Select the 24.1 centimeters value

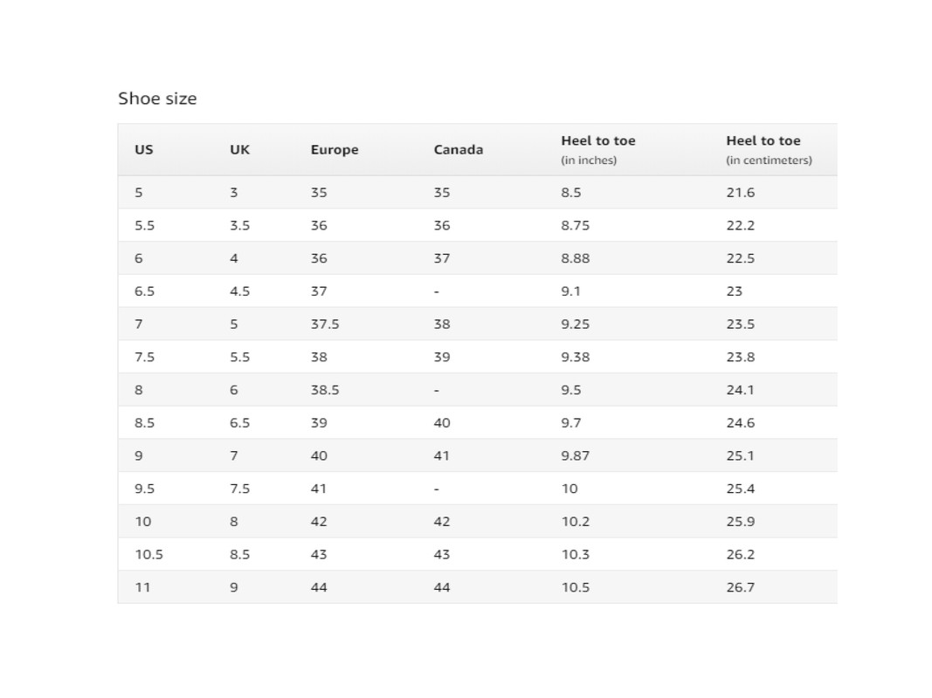pos(740,390)
